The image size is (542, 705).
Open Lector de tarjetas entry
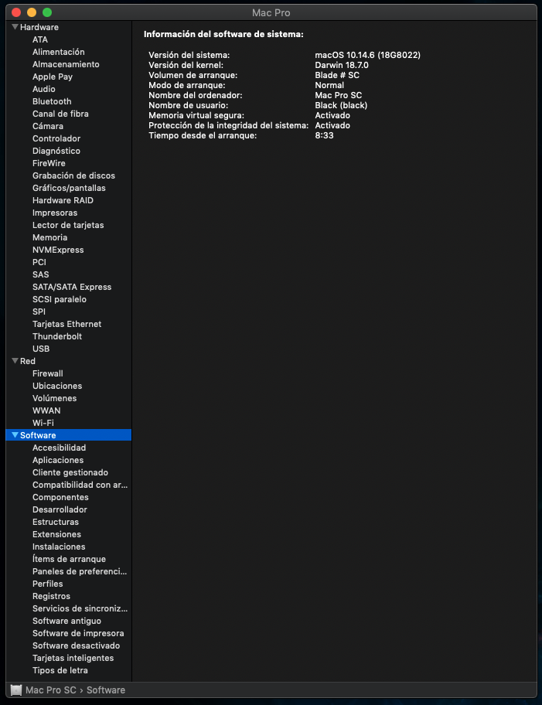(68, 225)
